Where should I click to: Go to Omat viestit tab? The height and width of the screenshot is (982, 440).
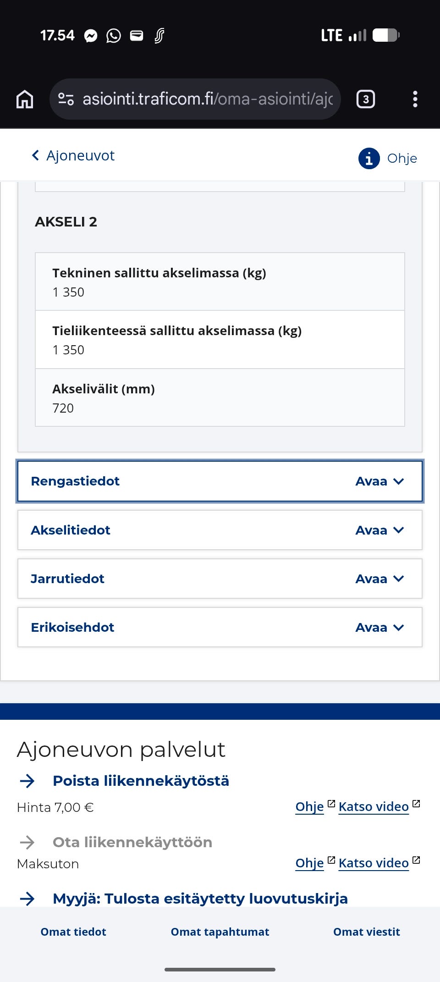tap(366, 932)
